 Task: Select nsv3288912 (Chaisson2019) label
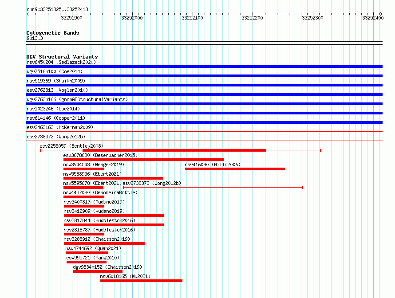pos(97,239)
